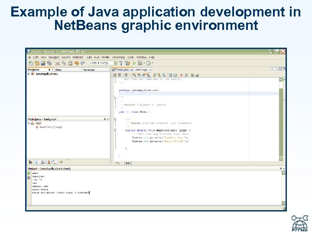Open the Run menu

click(x=97, y=57)
